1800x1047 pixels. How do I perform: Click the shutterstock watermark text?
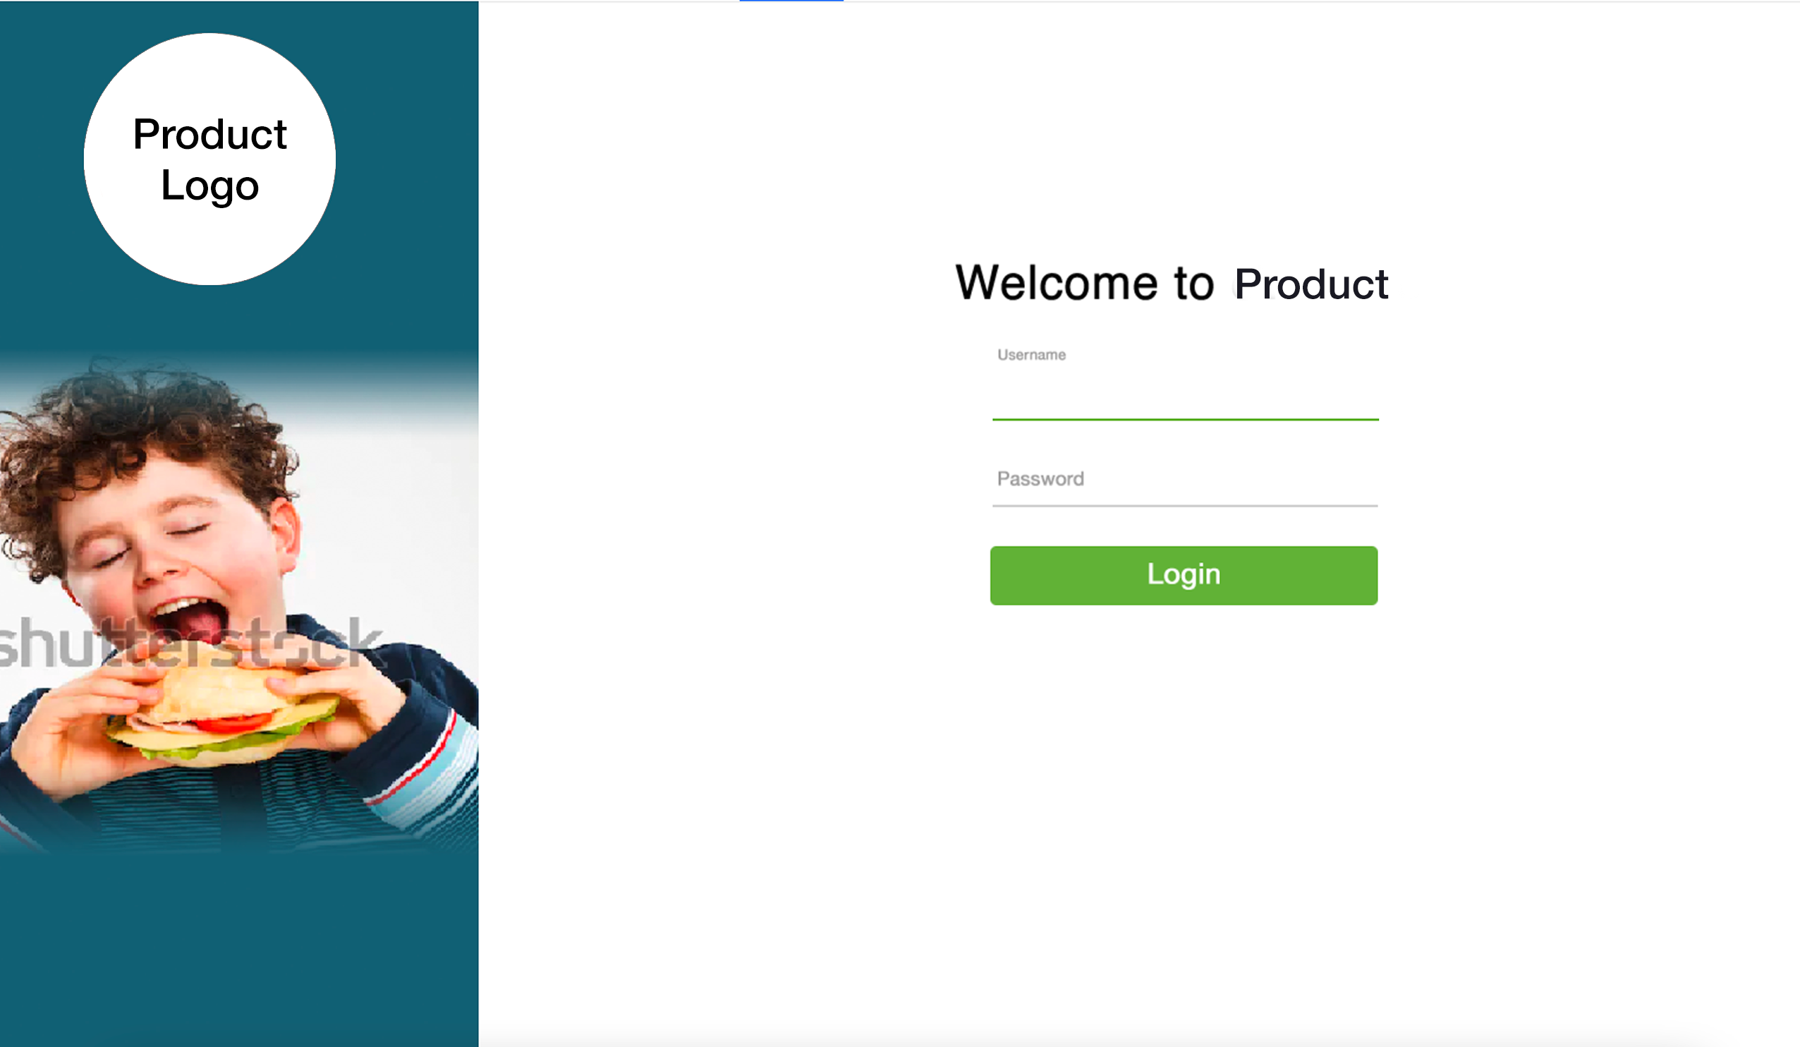coord(191,643)
